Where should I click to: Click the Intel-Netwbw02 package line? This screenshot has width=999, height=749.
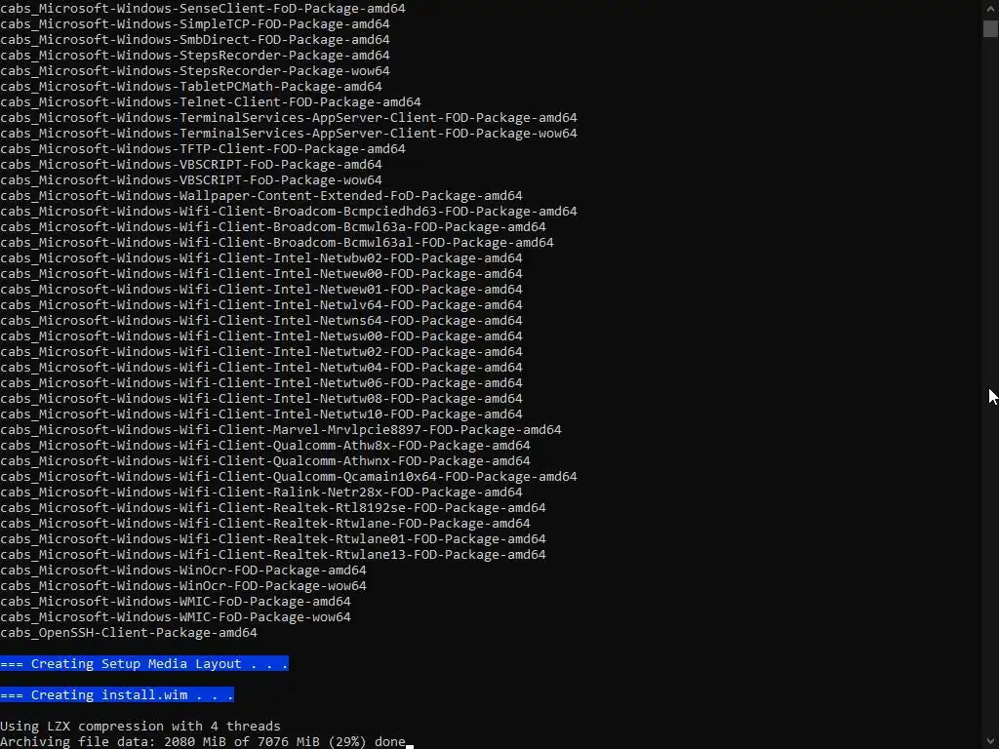(261, 257)
